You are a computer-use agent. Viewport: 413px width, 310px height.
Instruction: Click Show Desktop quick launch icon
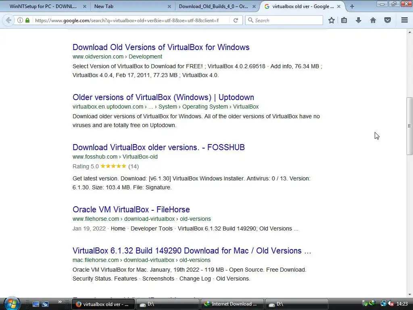36,304
